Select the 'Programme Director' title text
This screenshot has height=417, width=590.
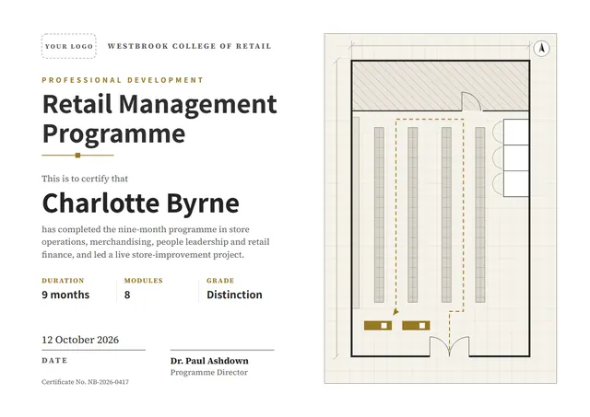(209, 372)
